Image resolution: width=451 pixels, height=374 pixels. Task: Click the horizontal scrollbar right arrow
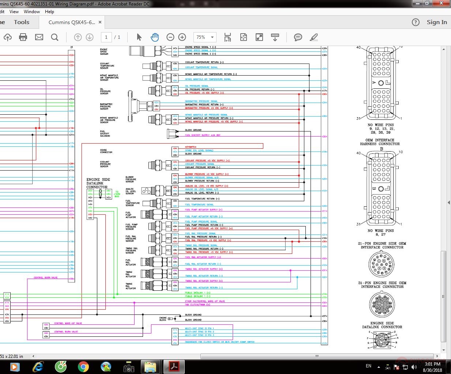437,356
